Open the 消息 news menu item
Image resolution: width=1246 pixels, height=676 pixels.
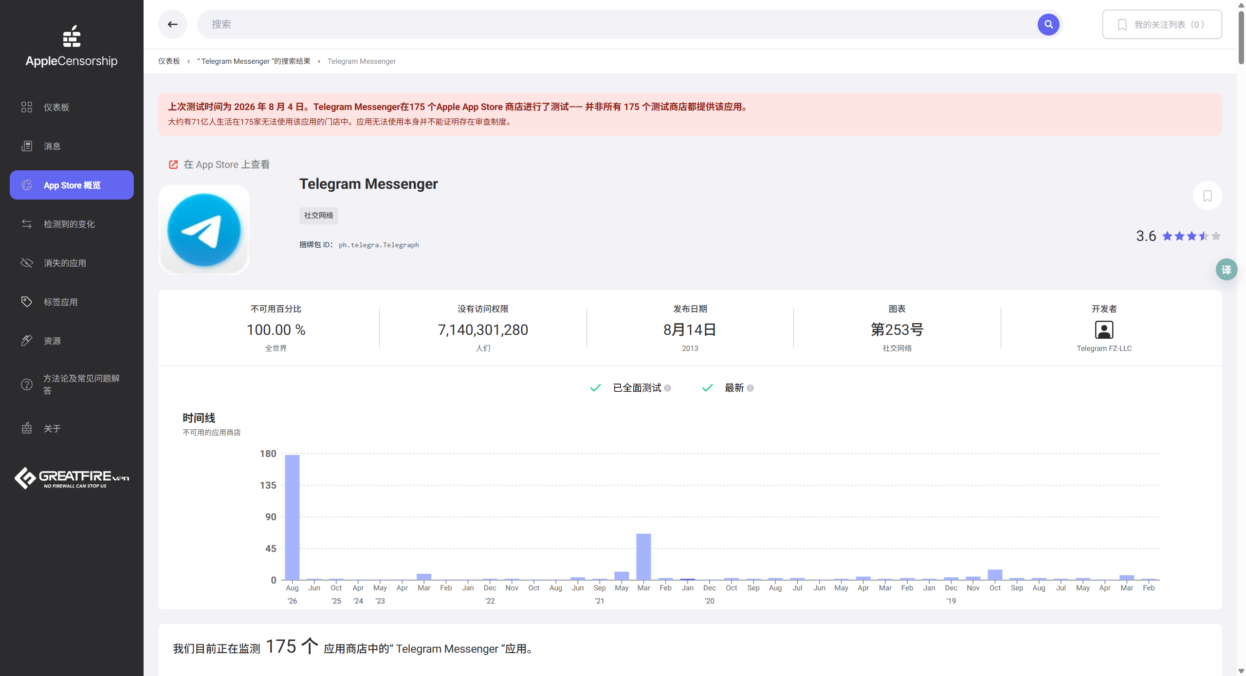[72, 146]
